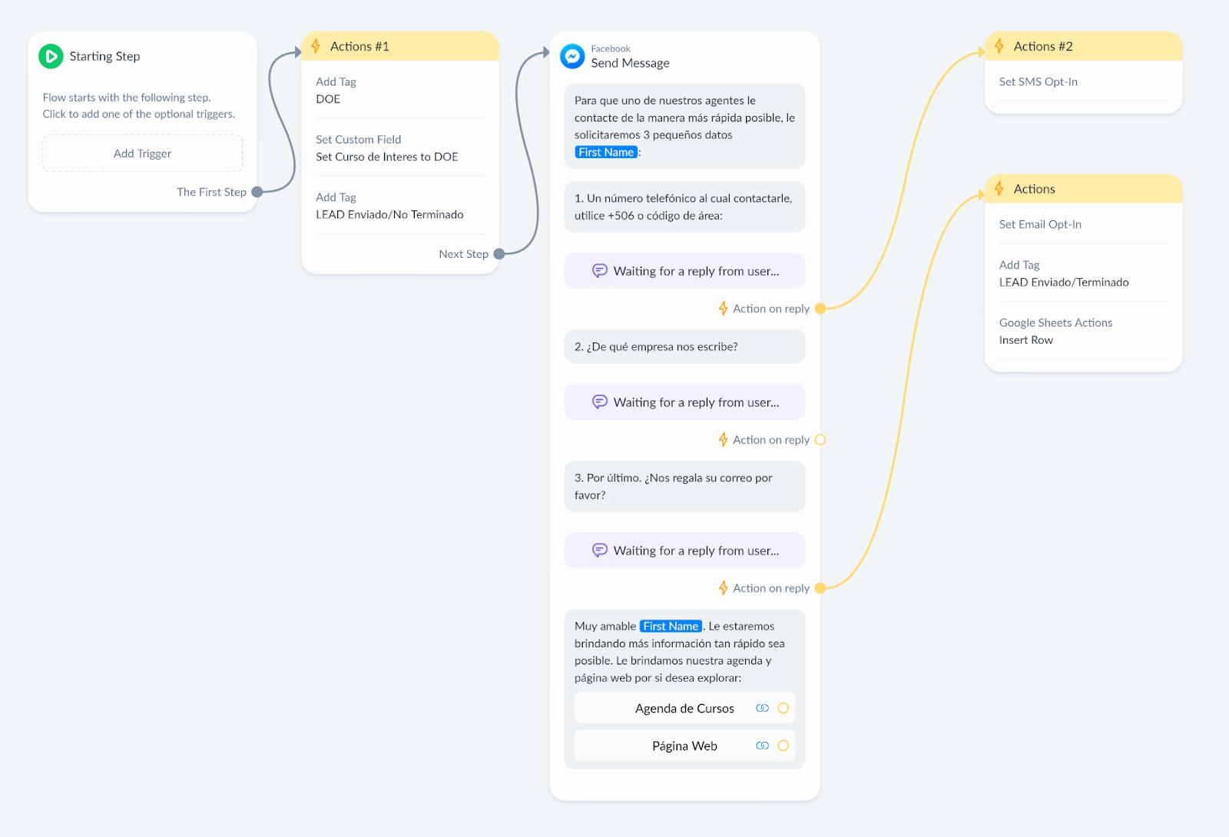Click the chat bubble icon in first Waiting for reply

pyautogui.click(x=600, y=271)
